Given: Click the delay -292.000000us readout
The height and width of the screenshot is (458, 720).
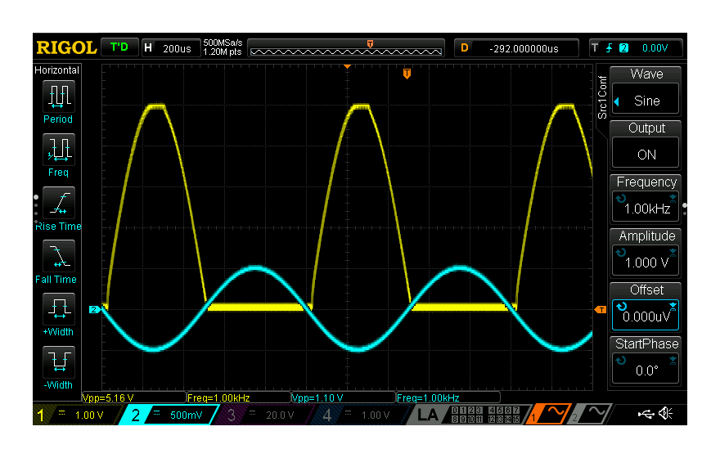Looking at the screenshot, I should point(524,48).
